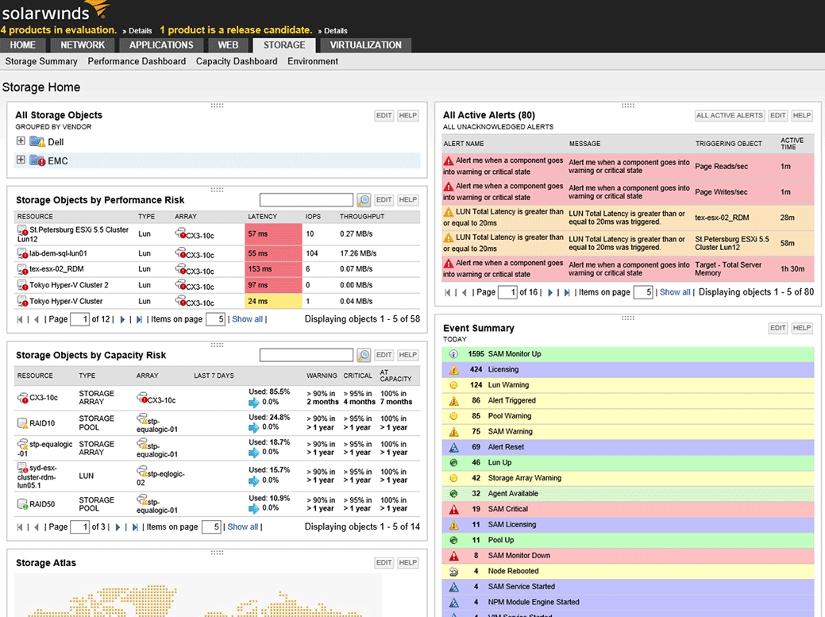
Task: Open the VIRTUALIZATION tab
Action: click(x=366, y=45)
